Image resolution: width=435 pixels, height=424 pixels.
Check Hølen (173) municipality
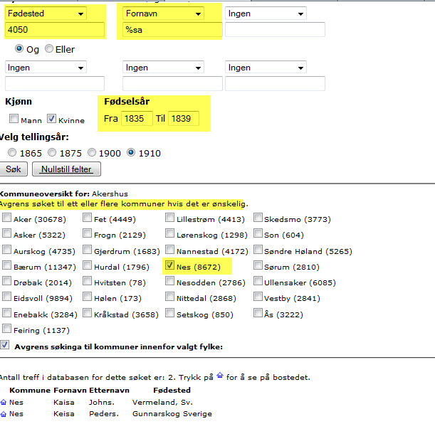point(87,297)
